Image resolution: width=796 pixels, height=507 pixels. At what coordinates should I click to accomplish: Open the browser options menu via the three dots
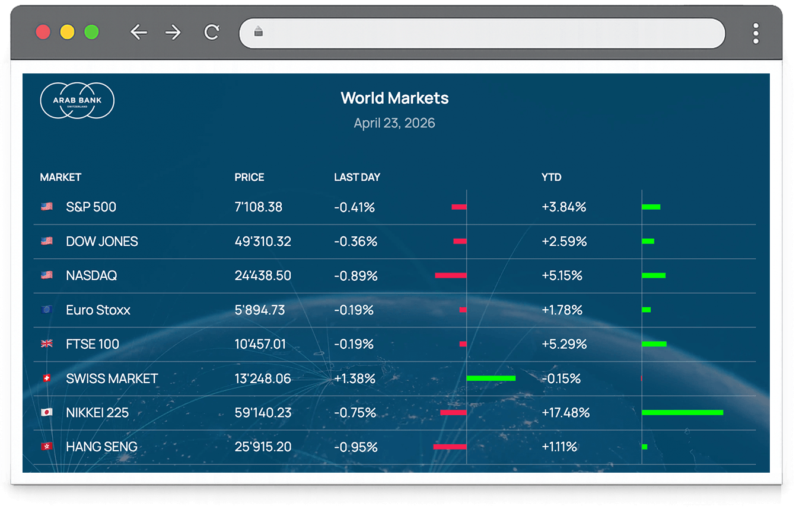coord(756,33)
